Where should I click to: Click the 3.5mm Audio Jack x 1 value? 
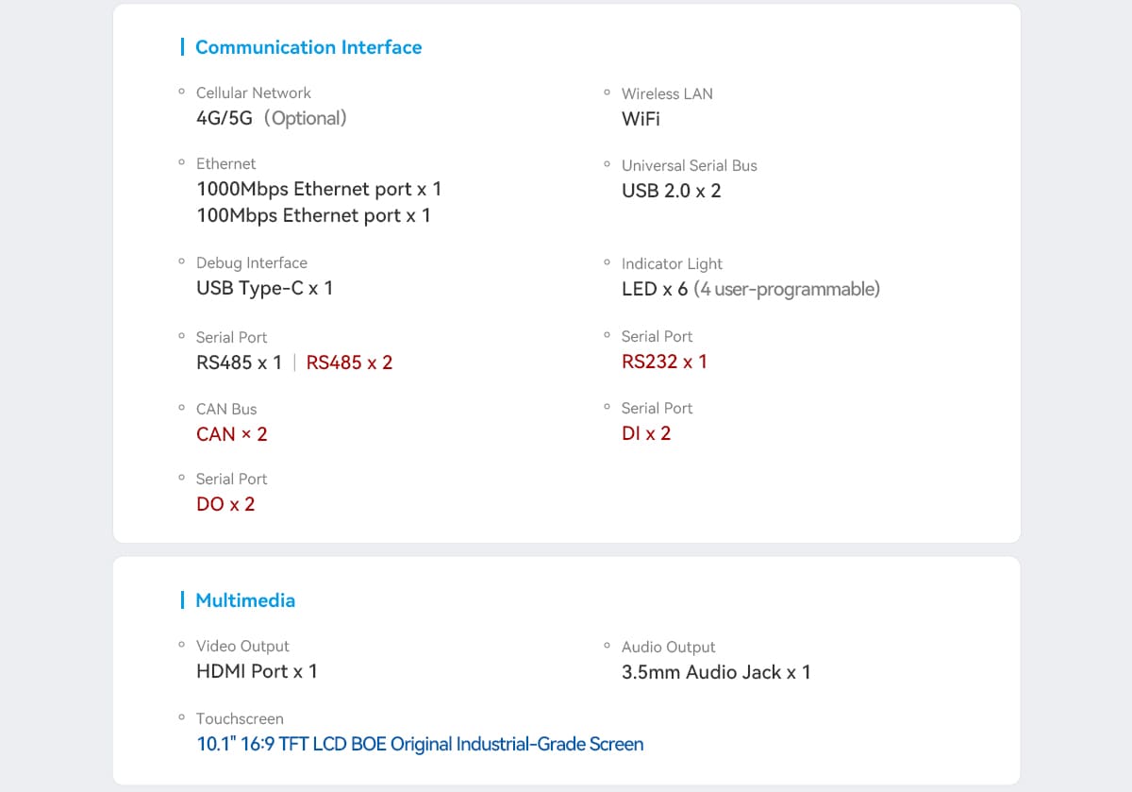coord(716,672)
